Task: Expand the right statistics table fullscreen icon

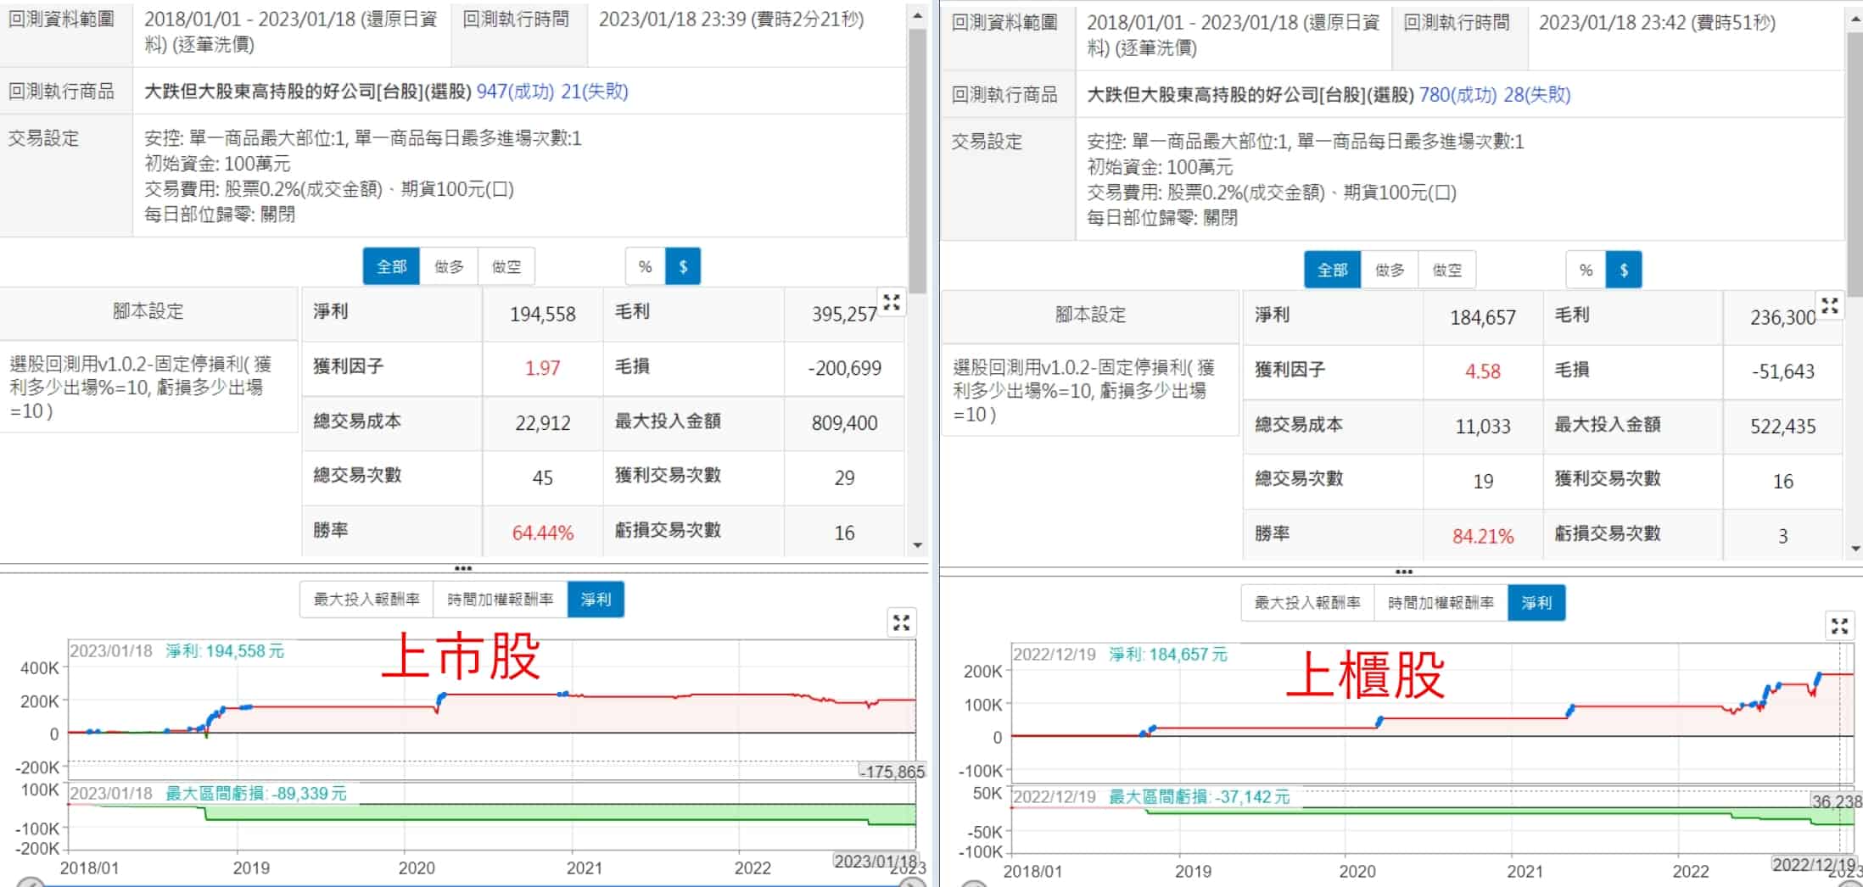Action: point(1830,306)
